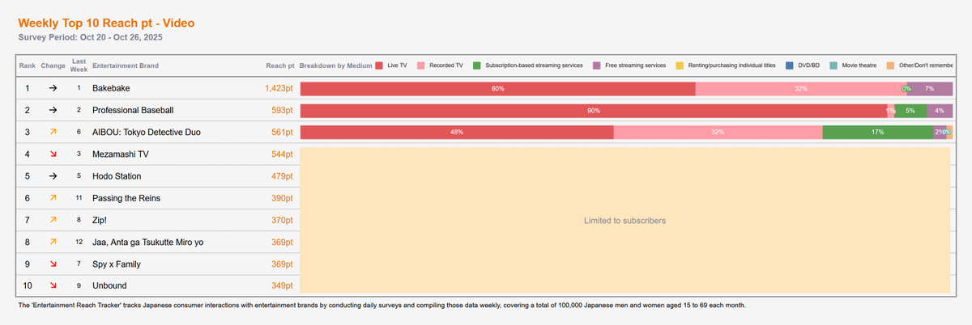Select the 17% subscription streaming segment for AIBOU
972x325 pixels.
pos(877,132)
